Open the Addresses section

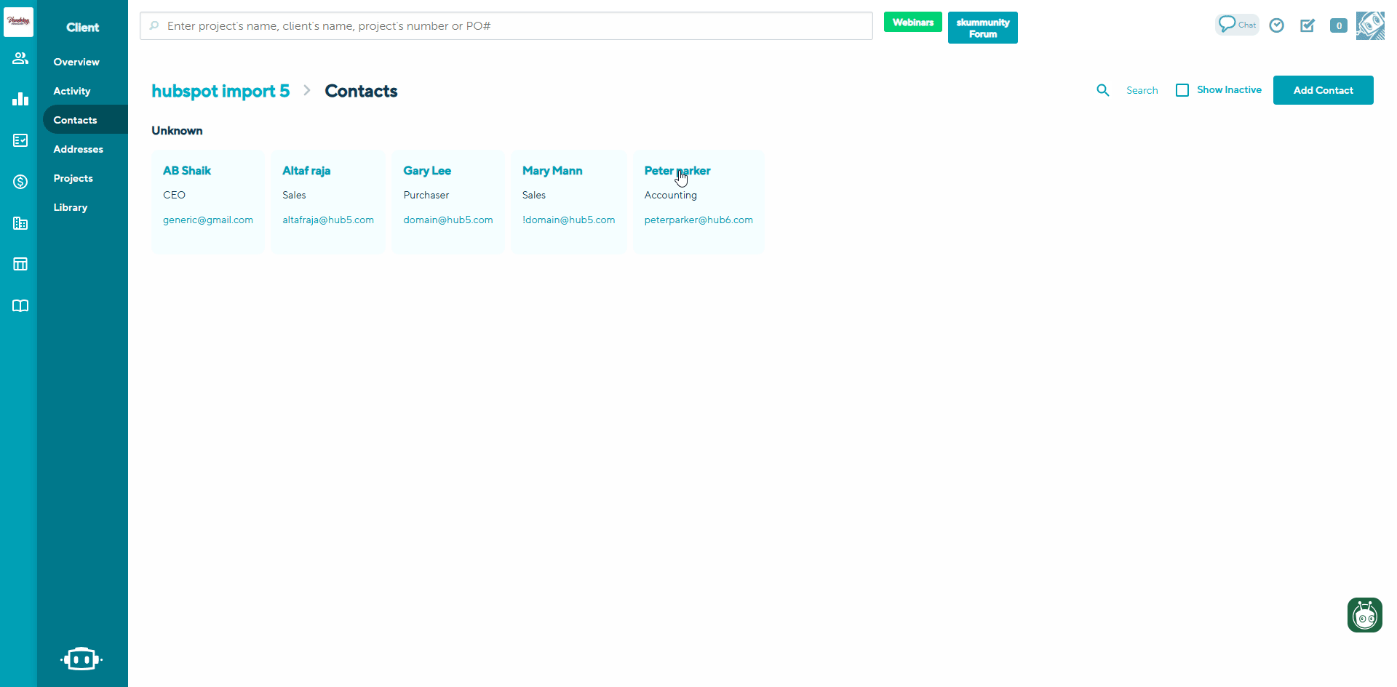point(78,149)
